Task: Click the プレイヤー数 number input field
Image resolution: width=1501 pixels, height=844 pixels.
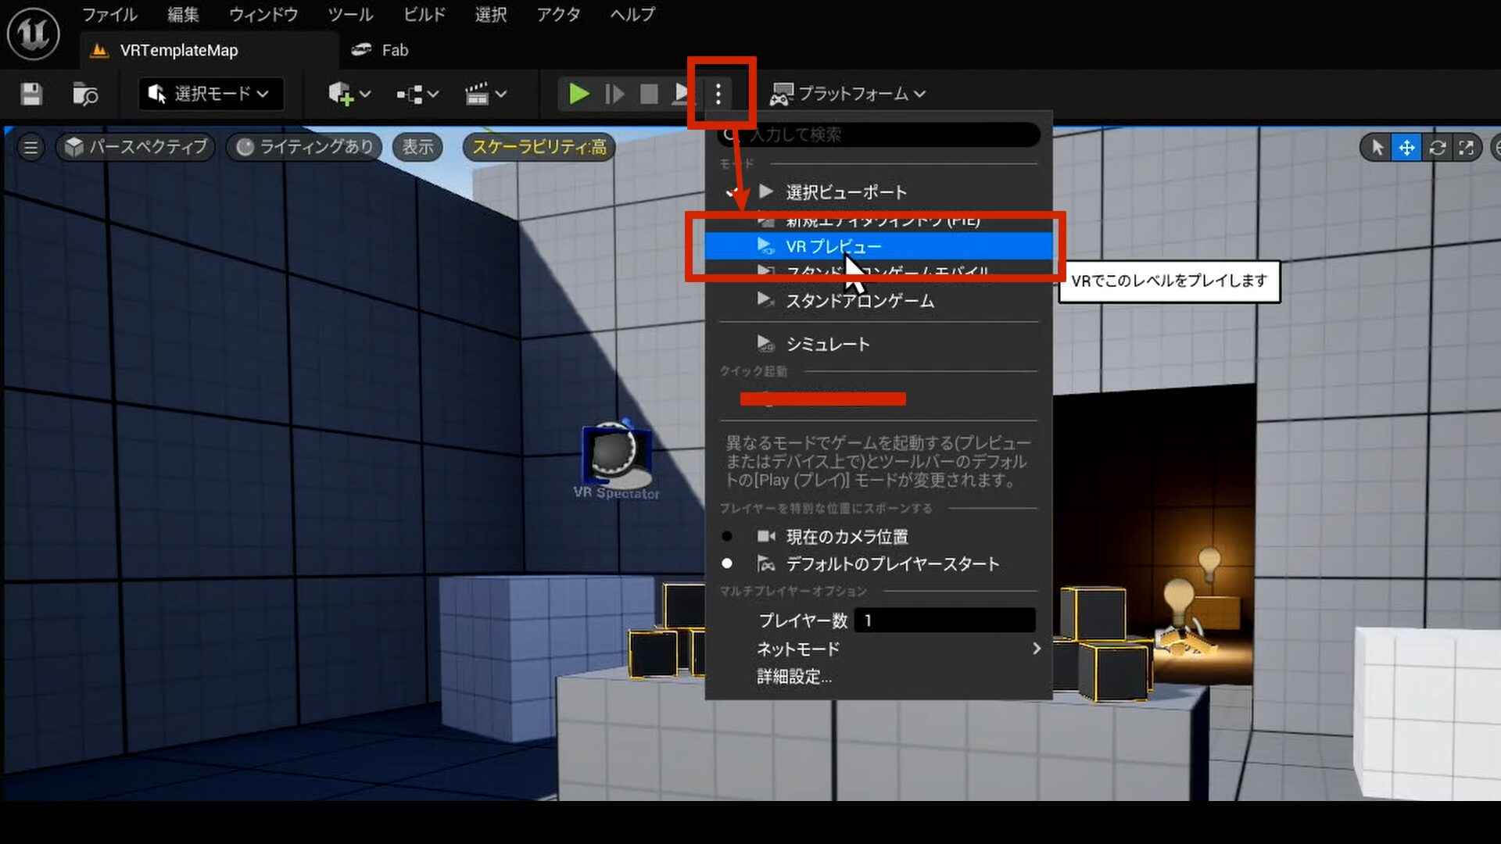Action: [x=944, y=620]
